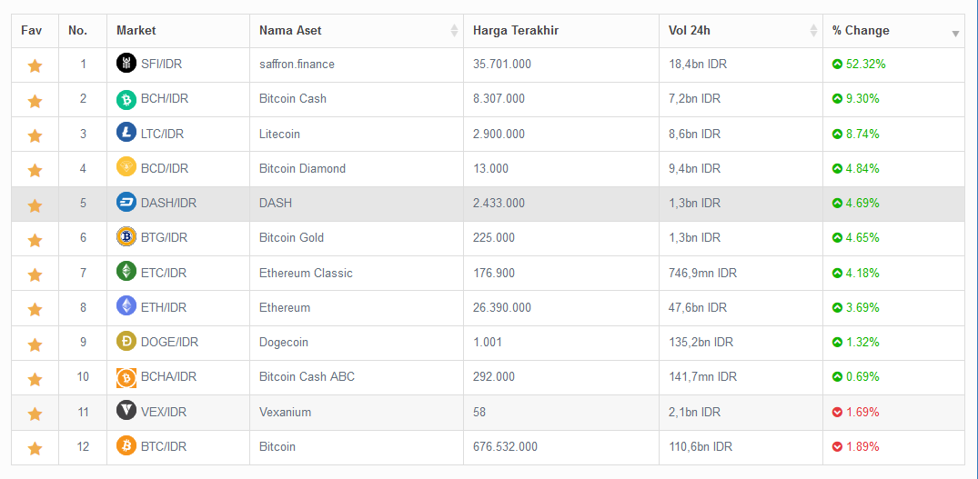Click the Dogecoin DOGE coin icon
This screenshot has width=978, height=479.
click(x=126, y=343)
